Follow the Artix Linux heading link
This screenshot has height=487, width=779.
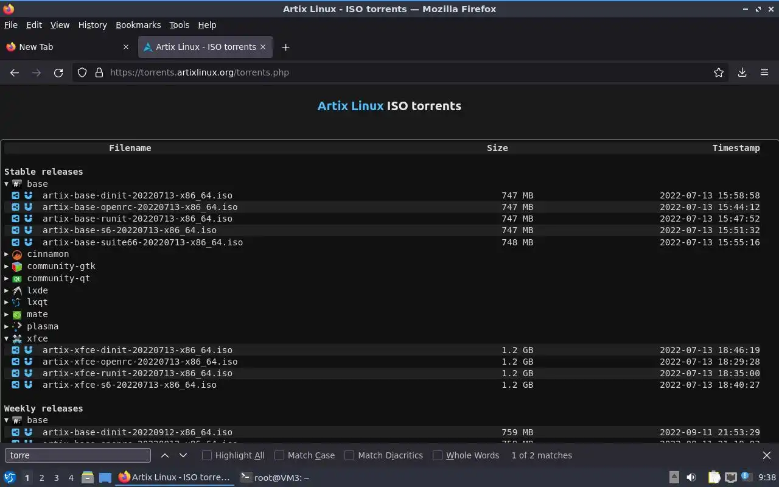pos(351,106)
